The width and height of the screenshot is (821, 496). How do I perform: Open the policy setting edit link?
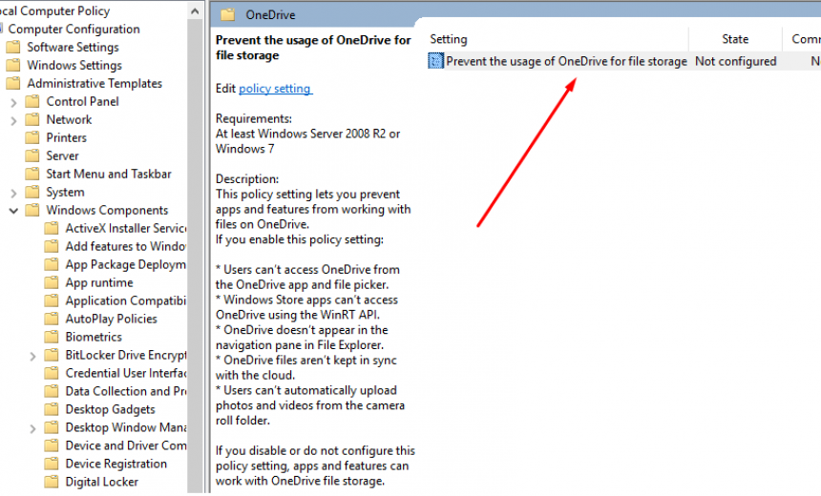tap(275, 89)
